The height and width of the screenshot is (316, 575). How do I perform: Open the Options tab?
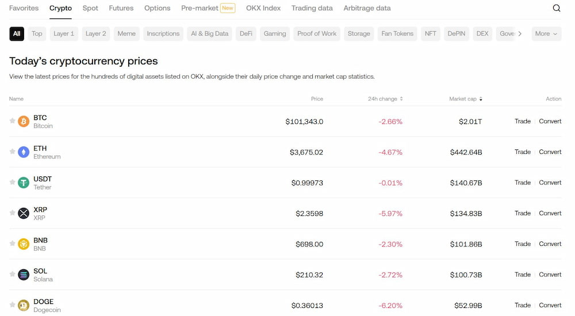pos(158,8)
